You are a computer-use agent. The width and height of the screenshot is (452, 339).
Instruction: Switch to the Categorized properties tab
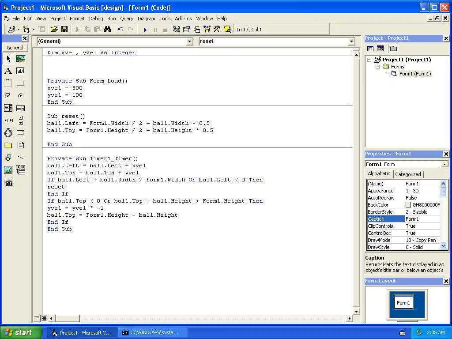tap(408, 174)
